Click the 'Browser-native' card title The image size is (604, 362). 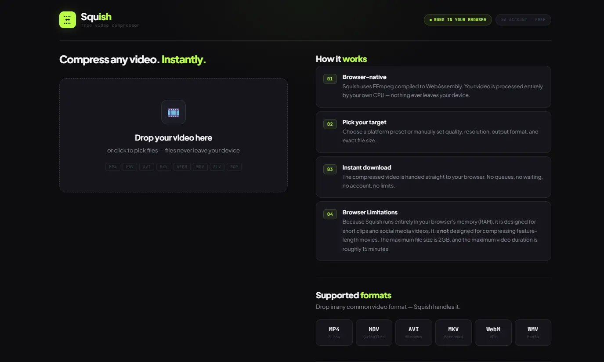pos(365,77)
